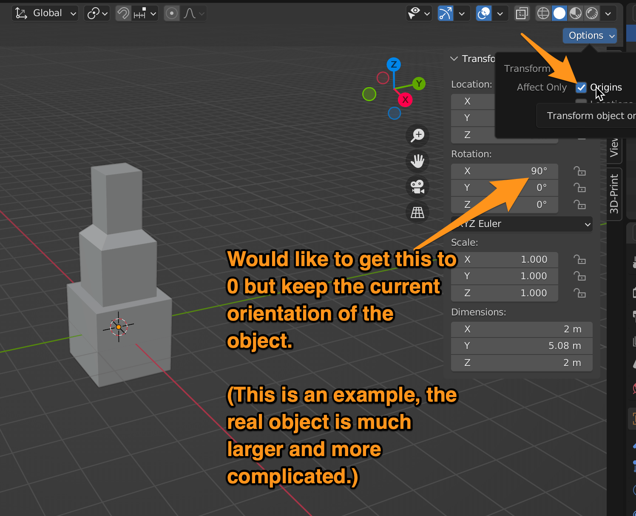
Task: Switch to the 3D-Print sidebar tab
Action: 614,194
